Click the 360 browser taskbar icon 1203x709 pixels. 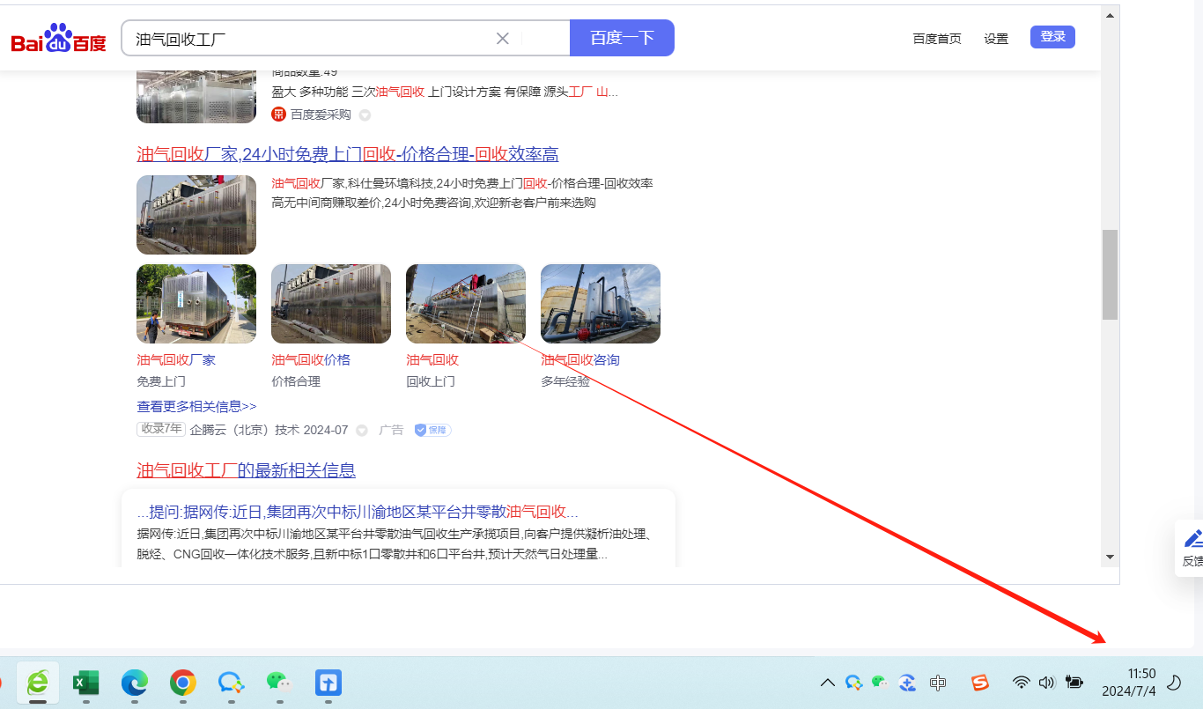pos(38,683)
